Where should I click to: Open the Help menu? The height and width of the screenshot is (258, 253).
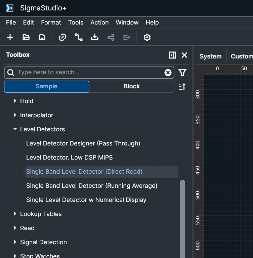(152, 23)
